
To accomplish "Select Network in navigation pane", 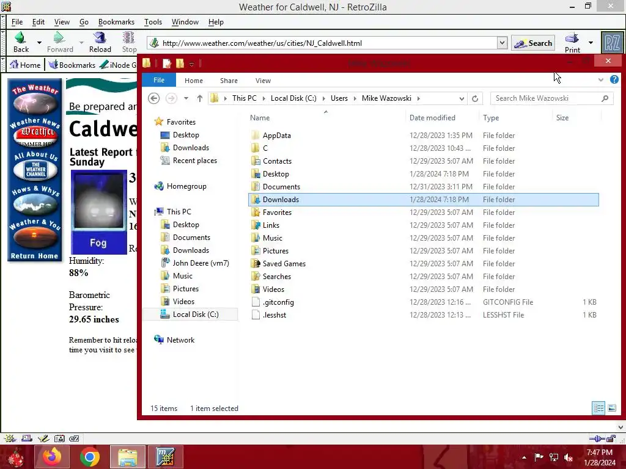I will 174,340.
